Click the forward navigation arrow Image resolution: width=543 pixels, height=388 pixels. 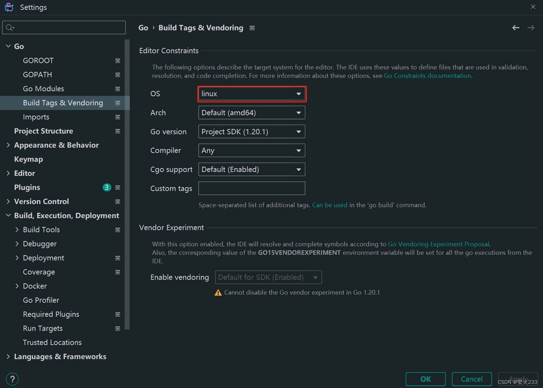coord(531,28)
